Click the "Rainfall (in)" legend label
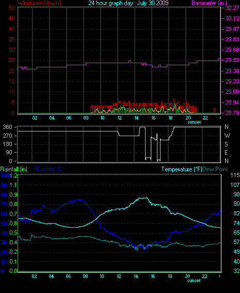 click(x=14, y=169)
